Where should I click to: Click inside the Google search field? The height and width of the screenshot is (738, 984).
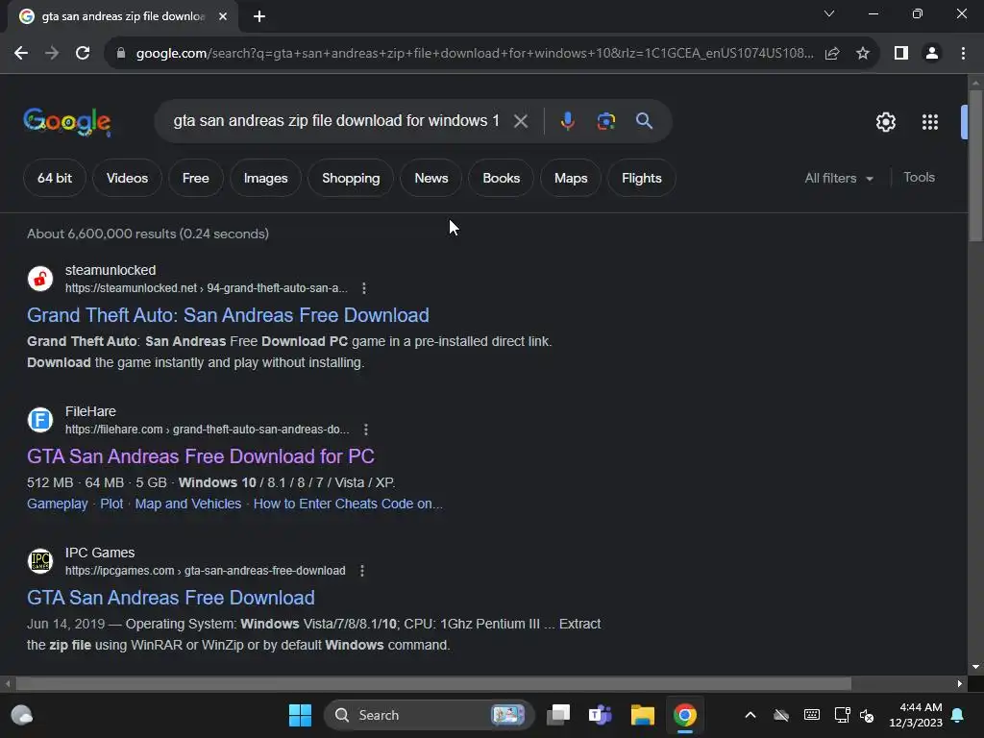click(336, 120)
